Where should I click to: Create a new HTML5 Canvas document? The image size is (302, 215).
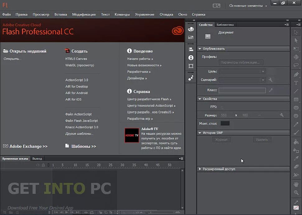[x=76, y=59]
